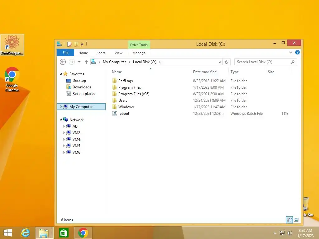Click the Forward navigation arrow
This screenshot has height=239, width=319.
tap(72, 62)
